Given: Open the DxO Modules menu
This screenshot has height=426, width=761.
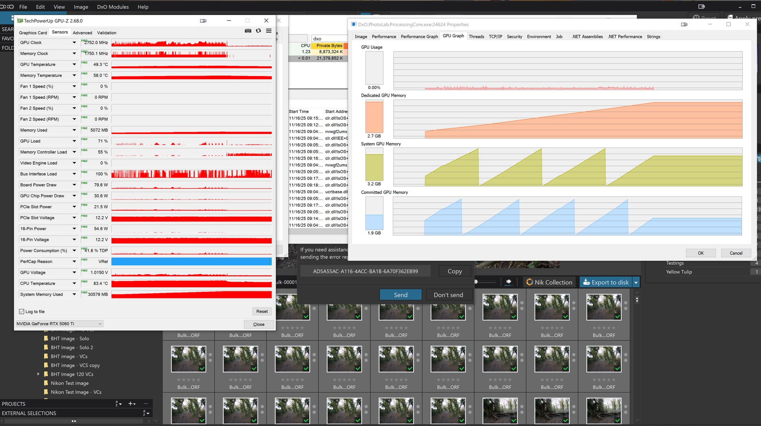Looking at the screenshot, I should pyautogui.click(x=113, y=7).
